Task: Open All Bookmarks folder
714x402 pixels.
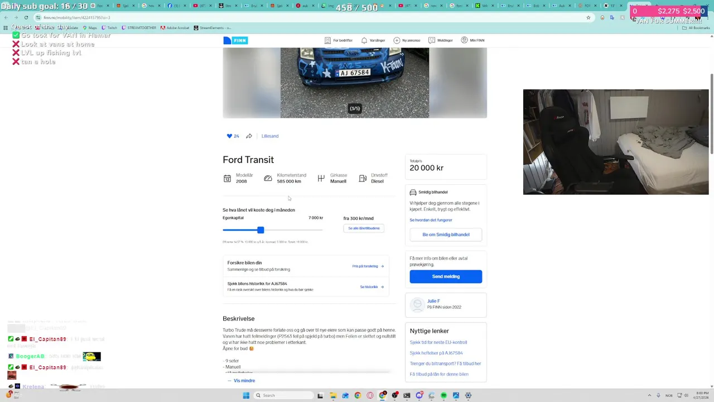Action: pyautogui.click(x=696, y=27)
